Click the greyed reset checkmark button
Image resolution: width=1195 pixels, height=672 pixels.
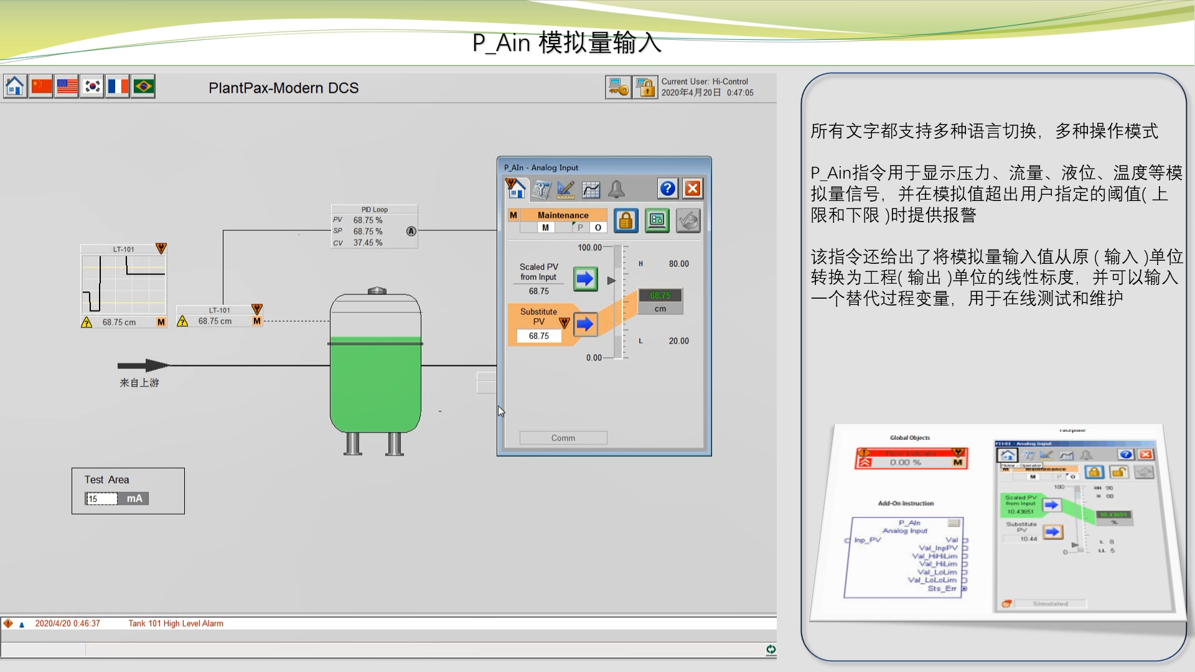688,220
